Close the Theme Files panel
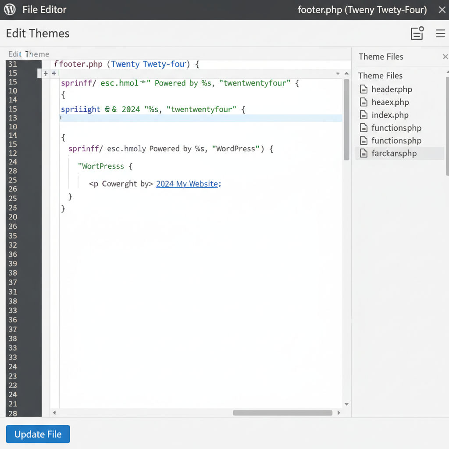The image size is (449, 449). point(445,57)
